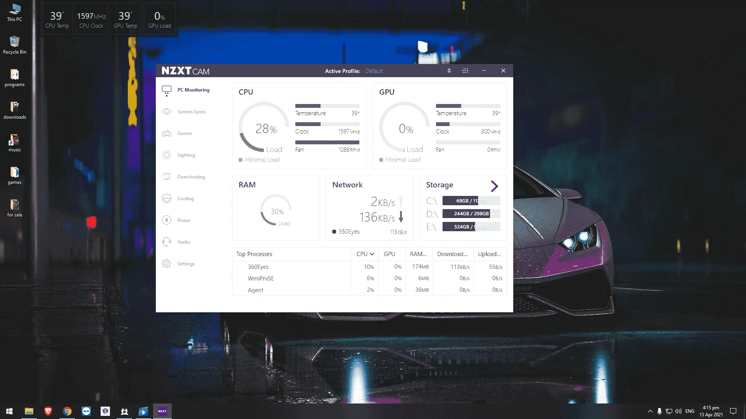Open the Lighting section label
The image size is (746, 419).
186,155
